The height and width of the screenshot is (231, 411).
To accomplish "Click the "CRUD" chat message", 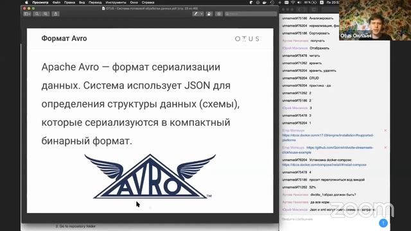I will (x=314, y=78).
